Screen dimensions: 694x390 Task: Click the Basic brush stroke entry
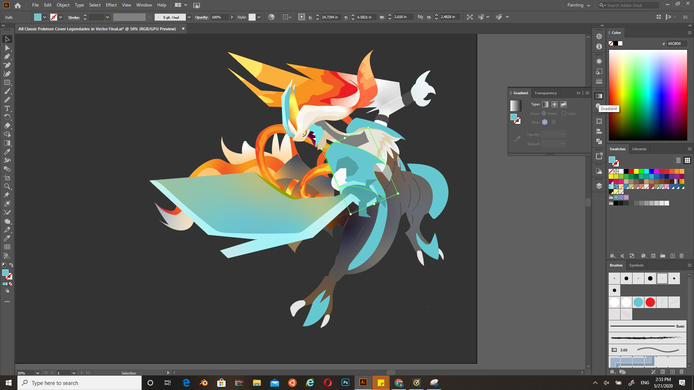647,326
